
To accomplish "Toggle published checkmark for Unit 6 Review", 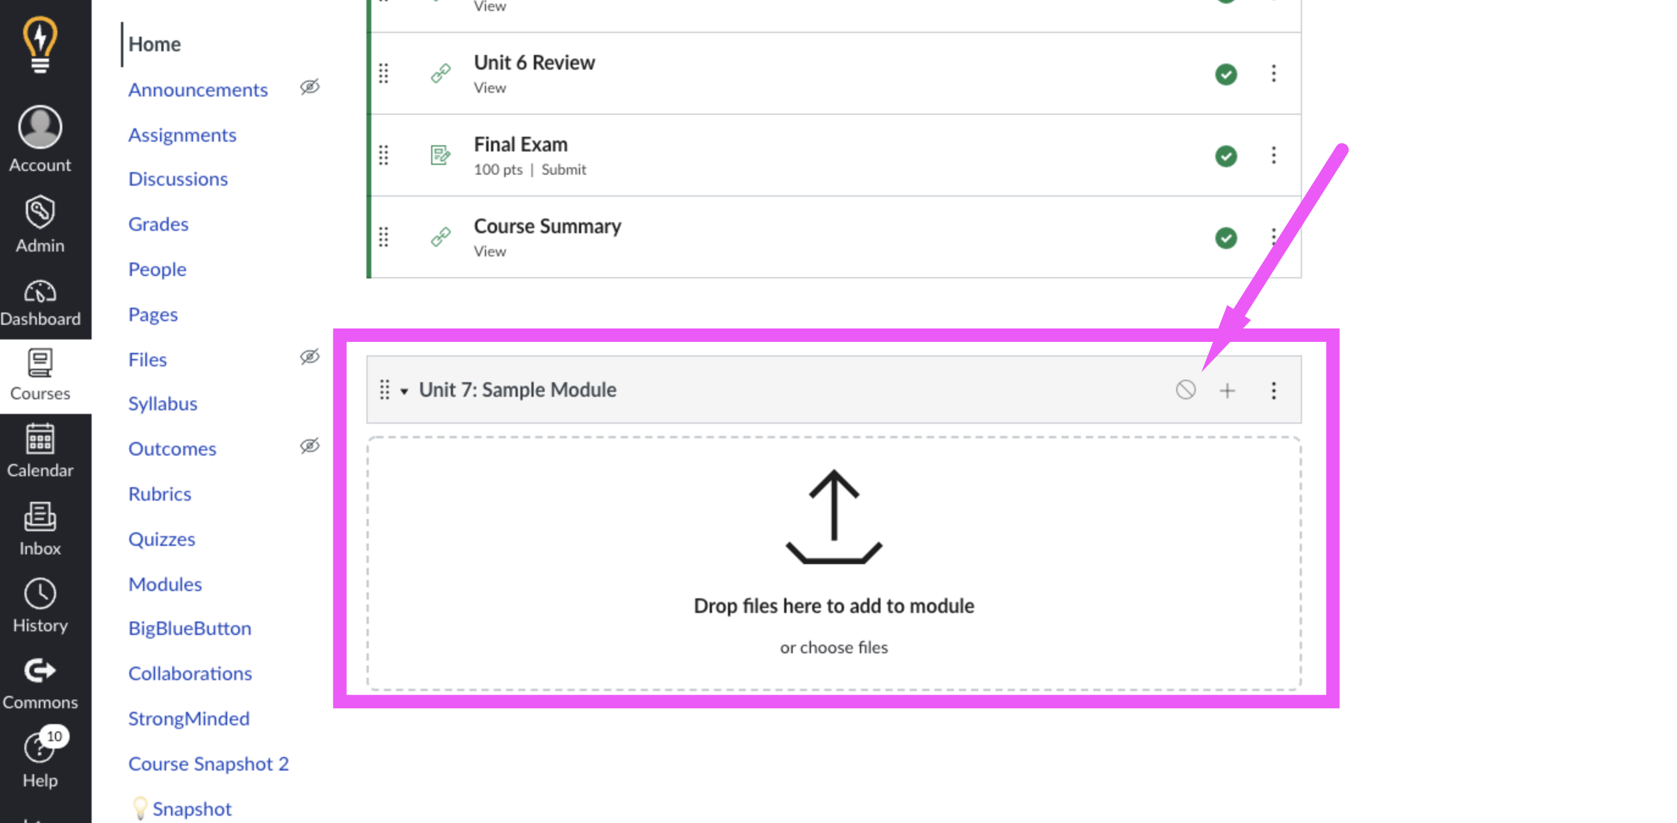I will tap(1226, 74).
